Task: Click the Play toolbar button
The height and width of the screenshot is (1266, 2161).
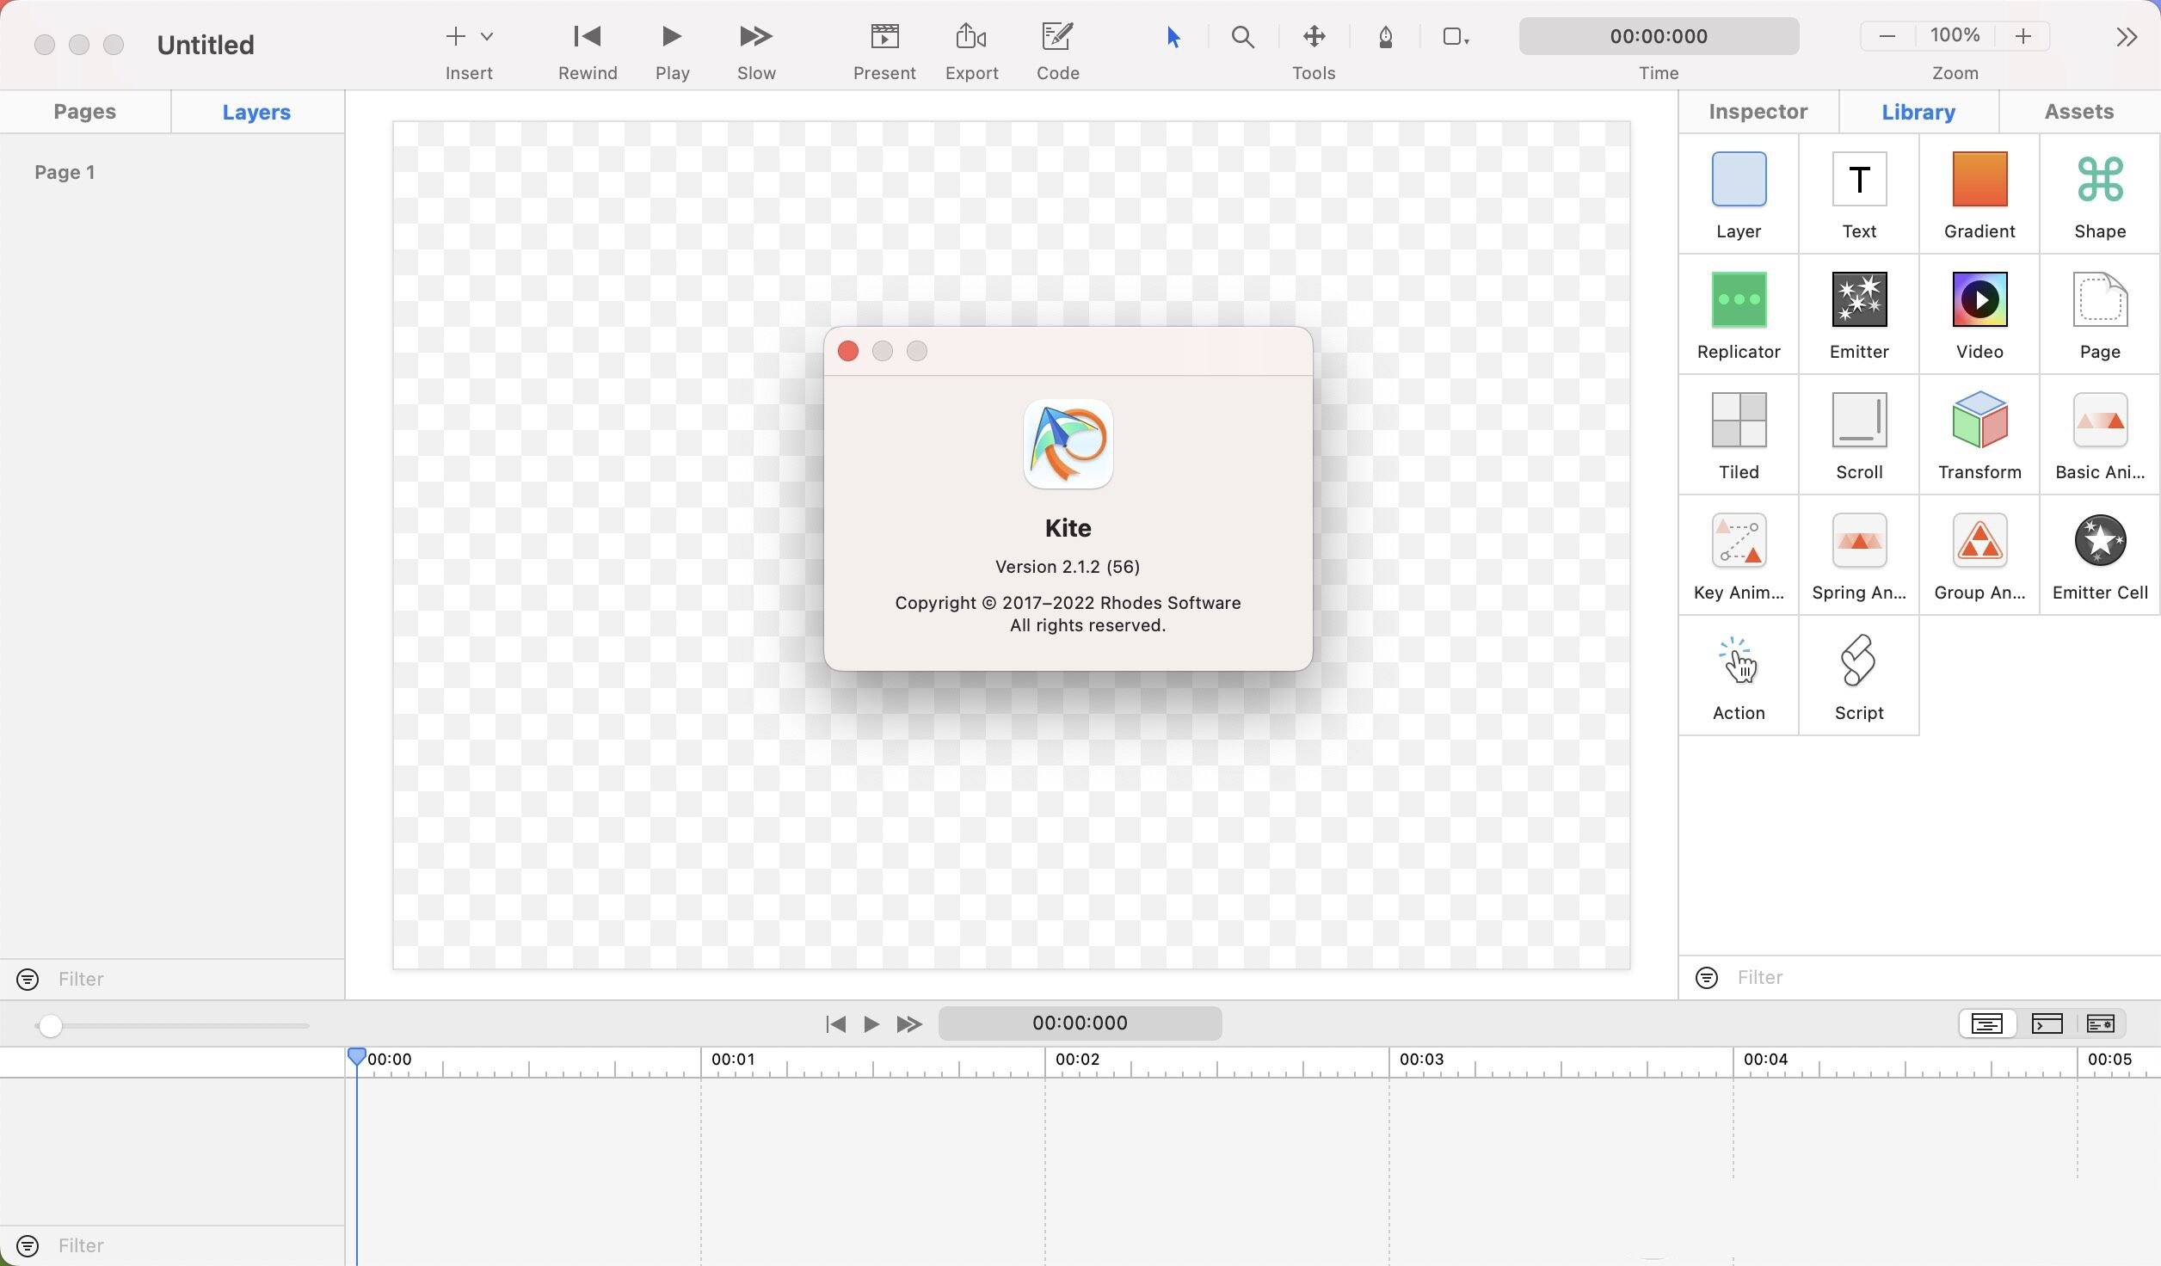Action: [672, 36]
